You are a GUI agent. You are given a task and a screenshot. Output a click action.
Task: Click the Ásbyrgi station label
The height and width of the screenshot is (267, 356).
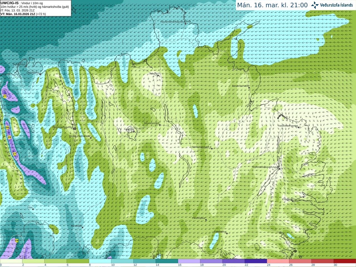pos(153,74)
